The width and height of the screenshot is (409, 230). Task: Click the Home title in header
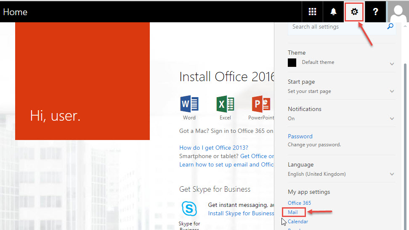[15, 12]
